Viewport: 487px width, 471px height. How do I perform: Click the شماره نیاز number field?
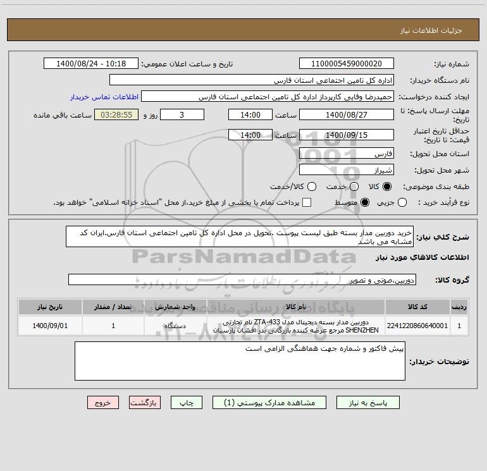click(347, 64)
